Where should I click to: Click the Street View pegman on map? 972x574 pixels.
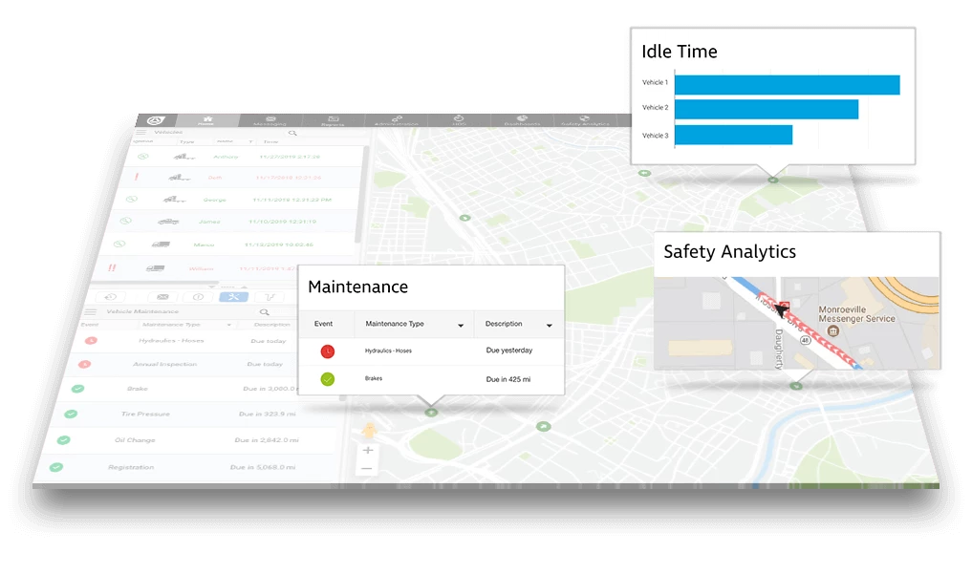click(x=368, y=432)
